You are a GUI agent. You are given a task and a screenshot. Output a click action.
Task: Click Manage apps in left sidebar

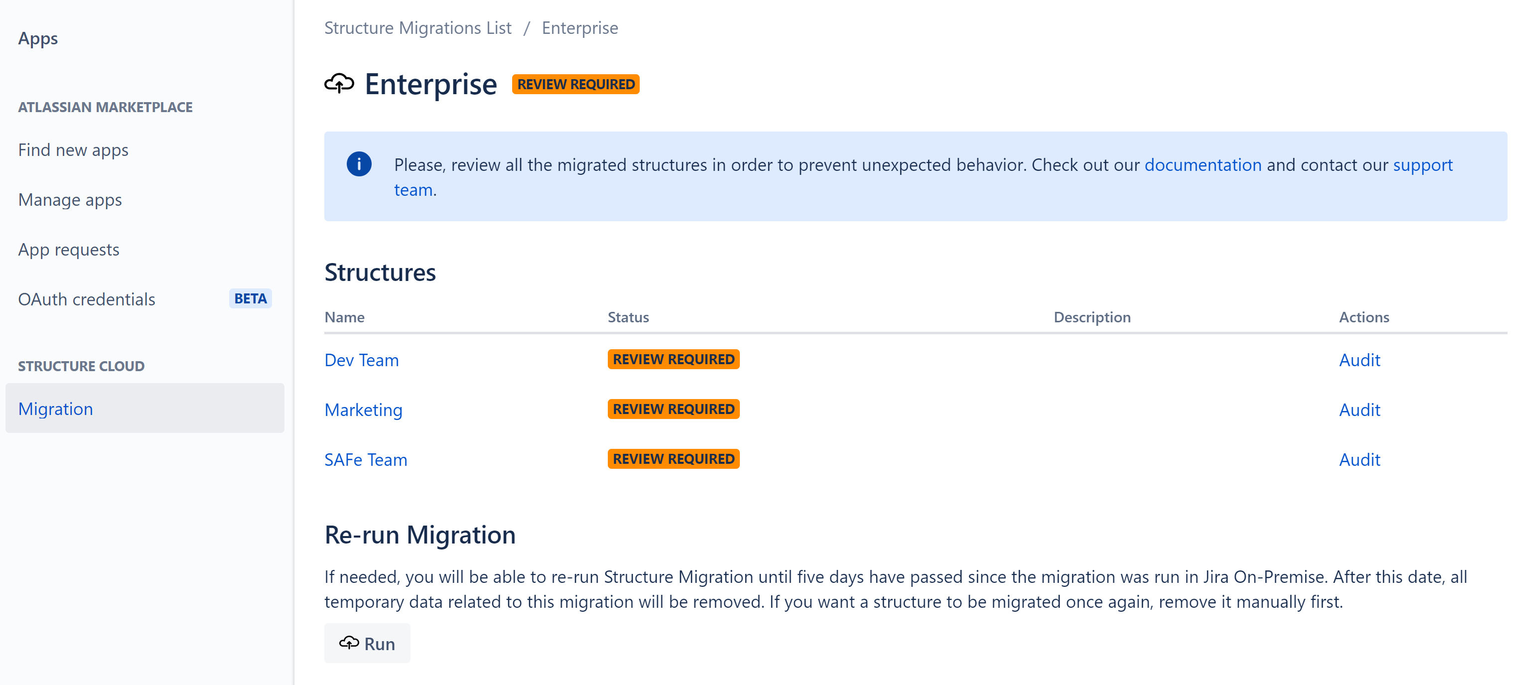70,200
